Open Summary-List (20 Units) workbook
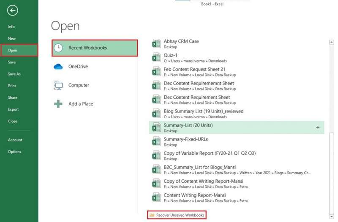 click(237, 128)
